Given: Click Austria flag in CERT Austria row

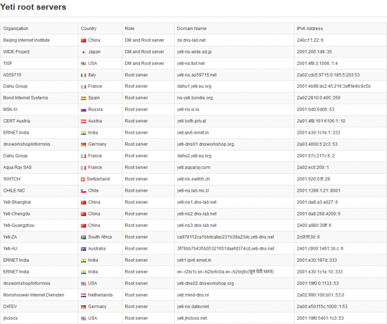Looking at the screenshot, I should point(83,121).
